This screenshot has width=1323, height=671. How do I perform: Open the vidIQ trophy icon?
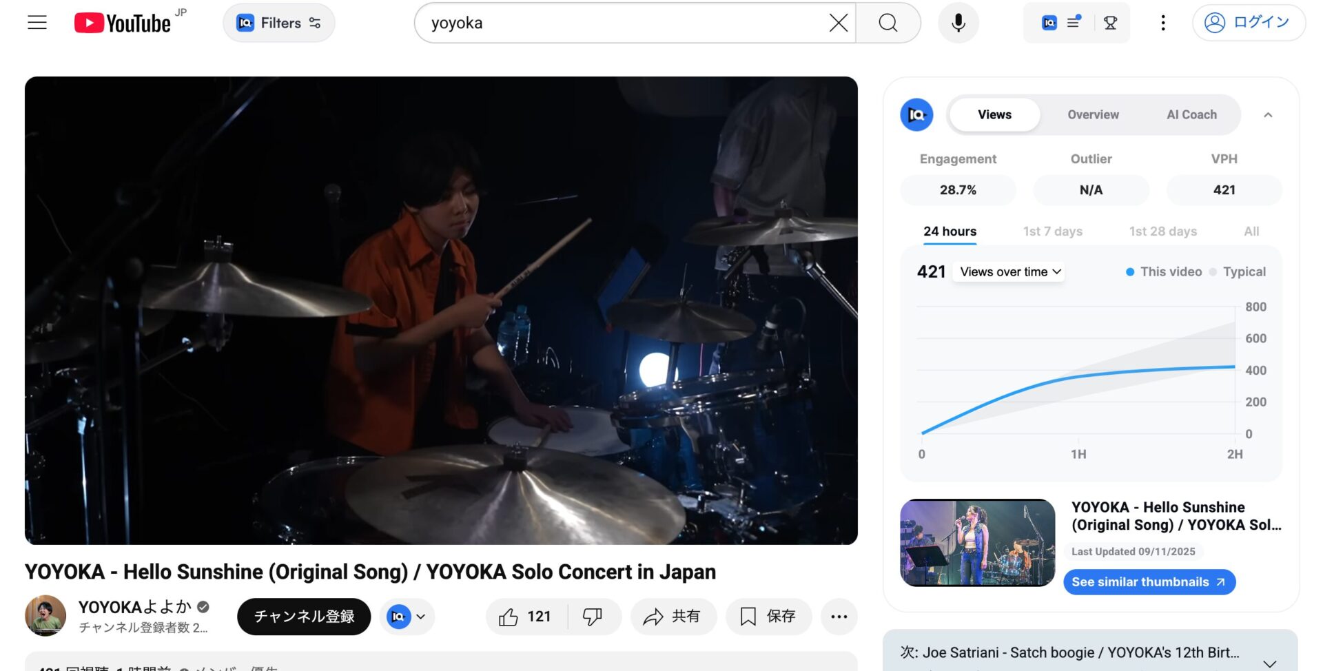pos(1110,23)
